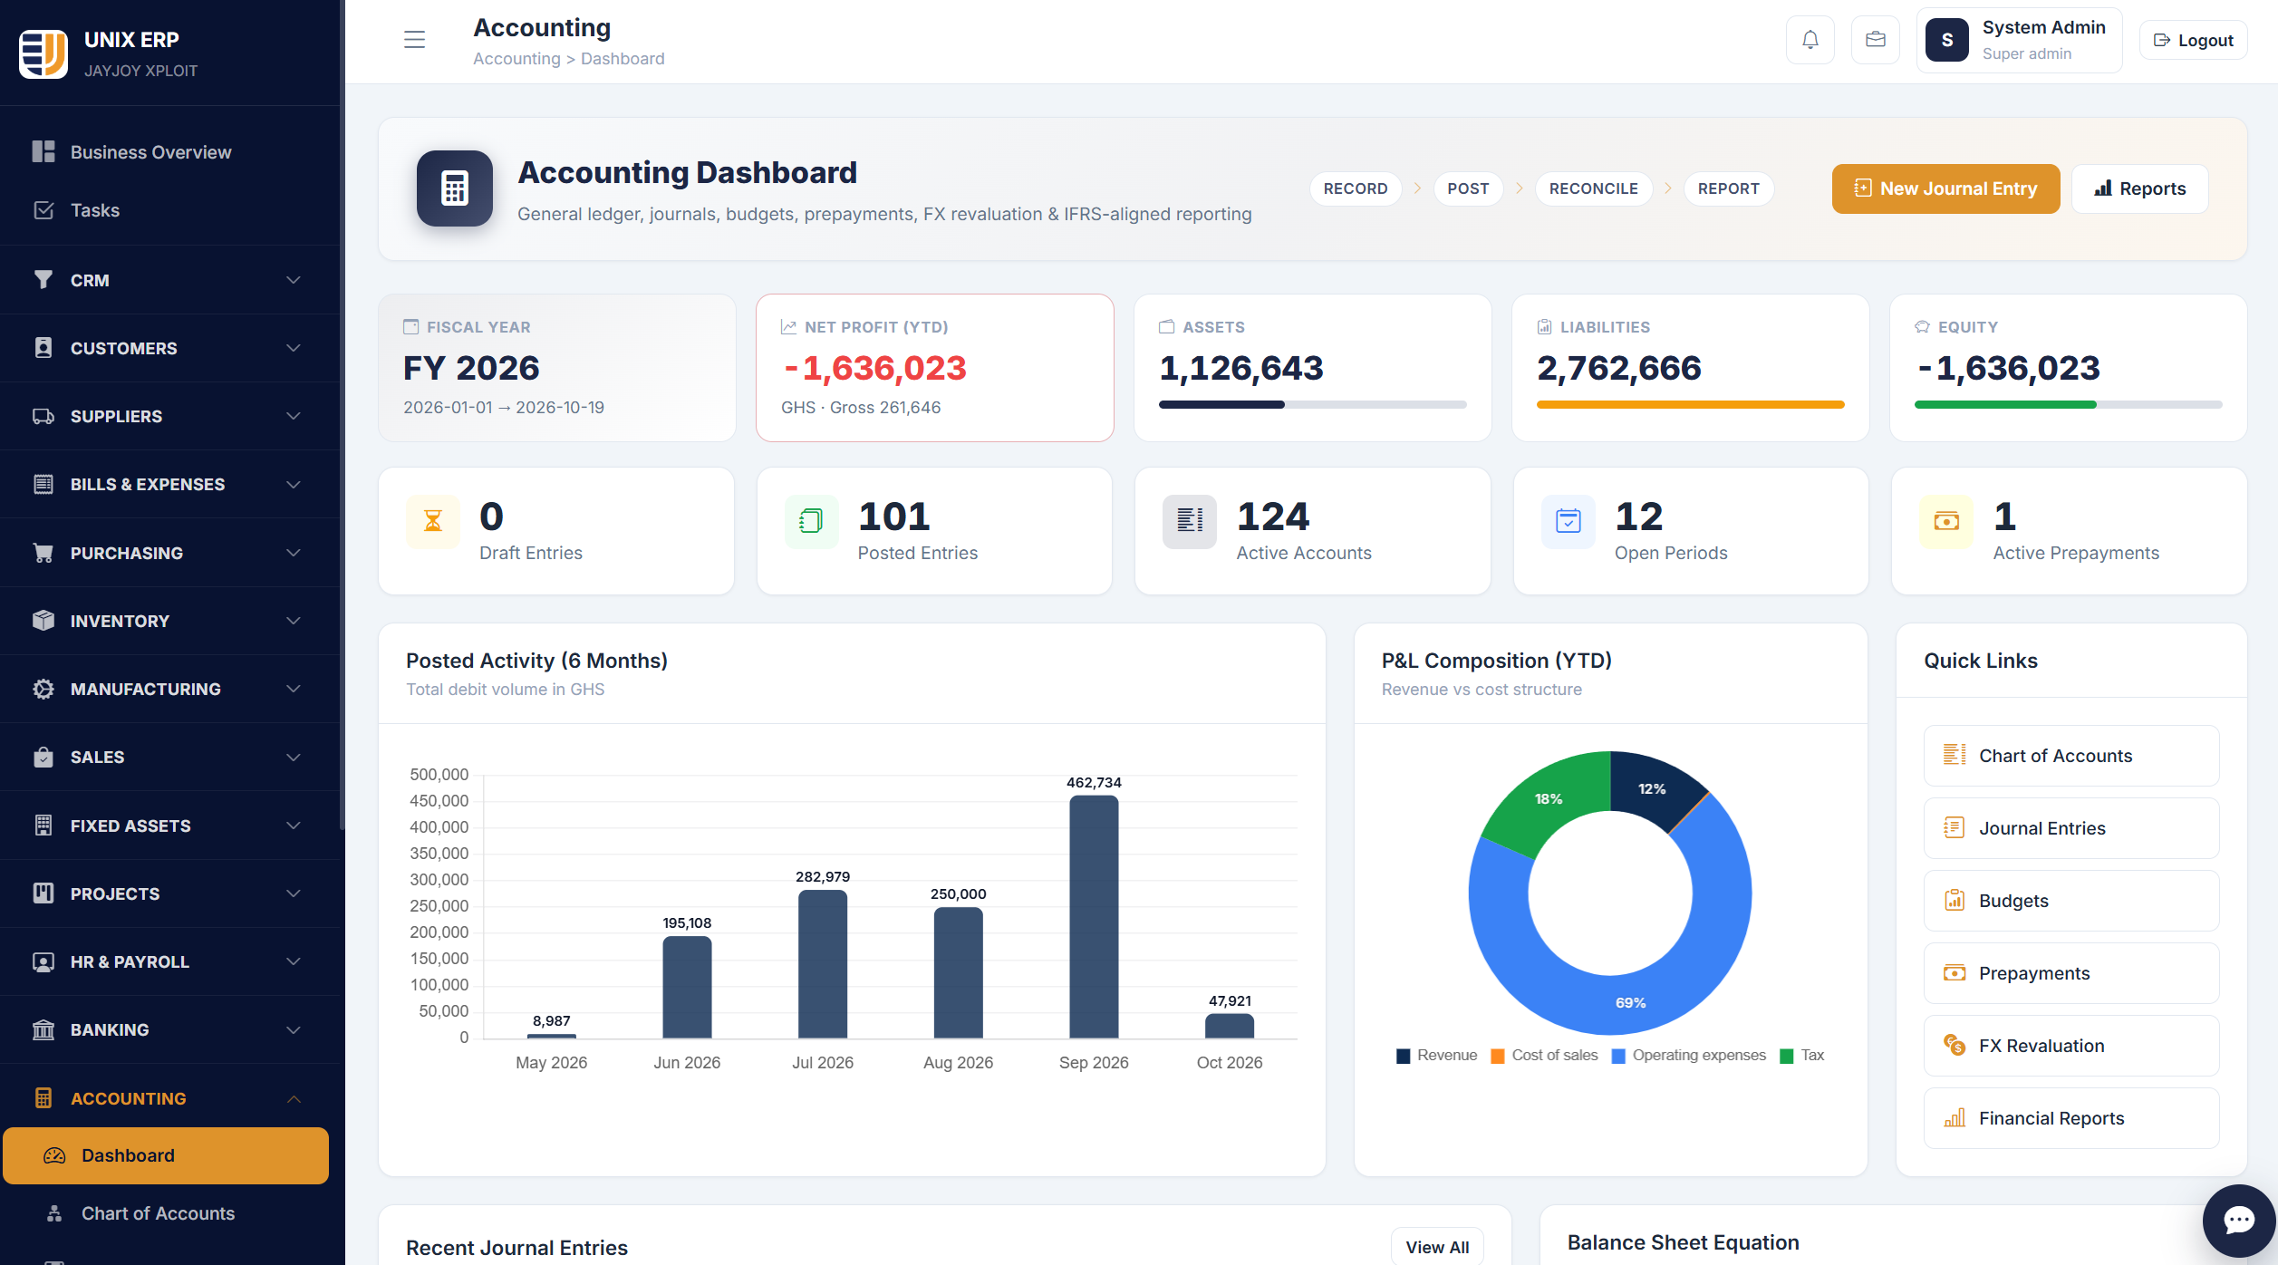Open the Projects menu section
Viewport: 2278px width, 1265px height.
[170, 893]
